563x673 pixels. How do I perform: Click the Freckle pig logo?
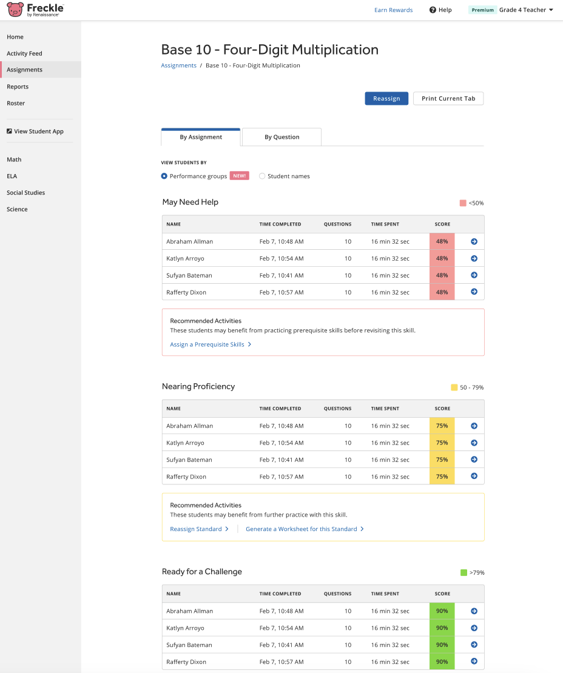pyautogui.click(x=16, y=10)
